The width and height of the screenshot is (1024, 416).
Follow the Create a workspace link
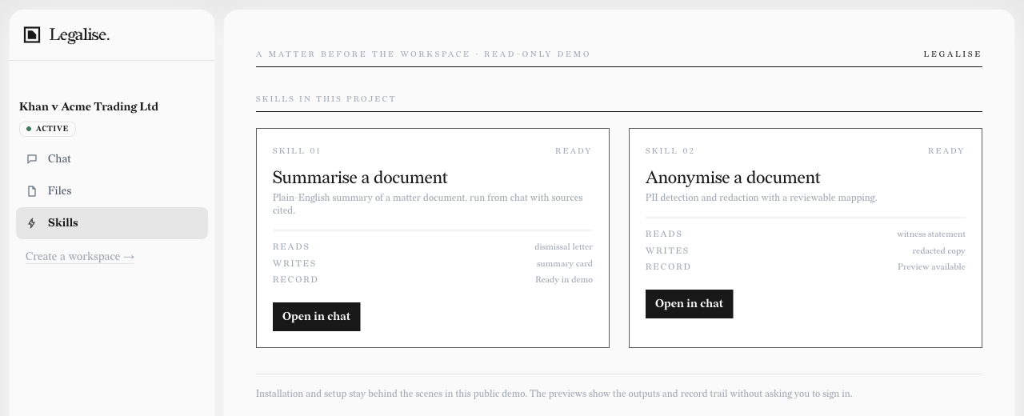point(80,257)
